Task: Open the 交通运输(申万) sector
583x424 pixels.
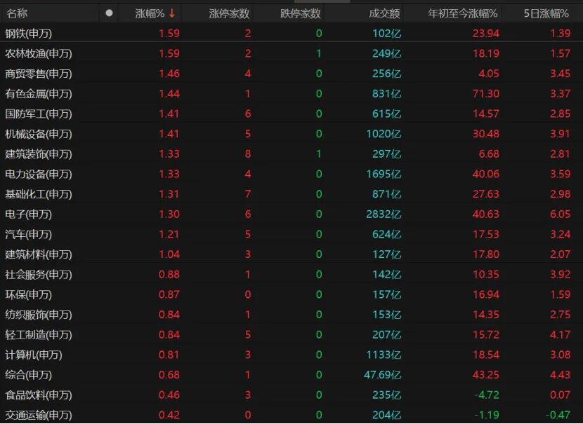Action: tap(39, 415)
